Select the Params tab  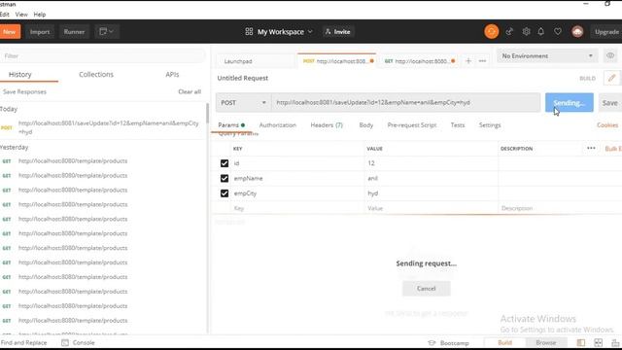pyautogui.click(x=231, y=125)
